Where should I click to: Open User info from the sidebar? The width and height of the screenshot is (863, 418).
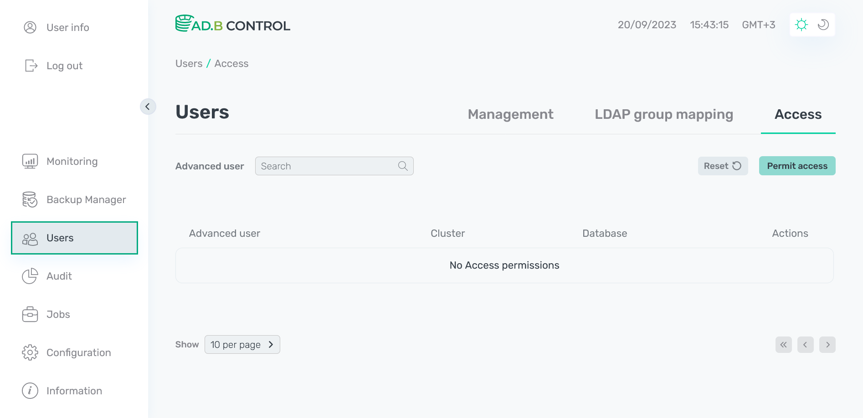[67, 27]
